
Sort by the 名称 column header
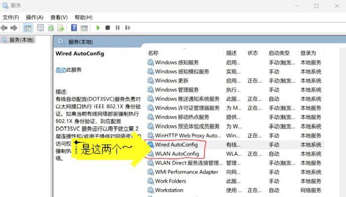154,53
